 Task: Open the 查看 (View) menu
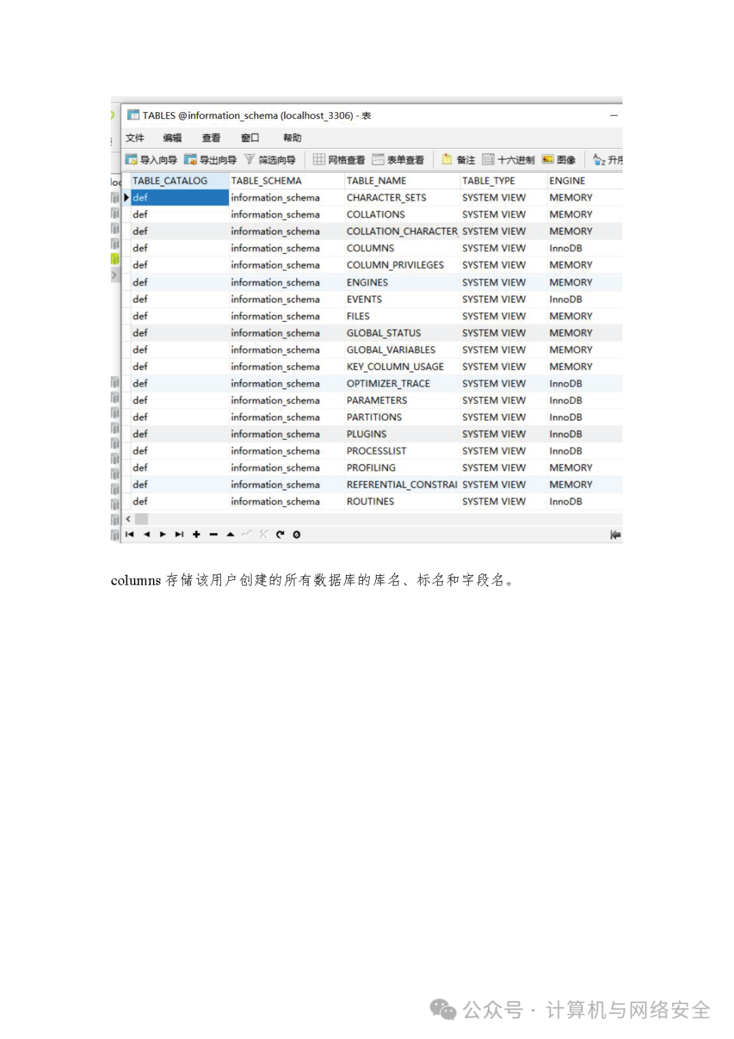[211, 138]
